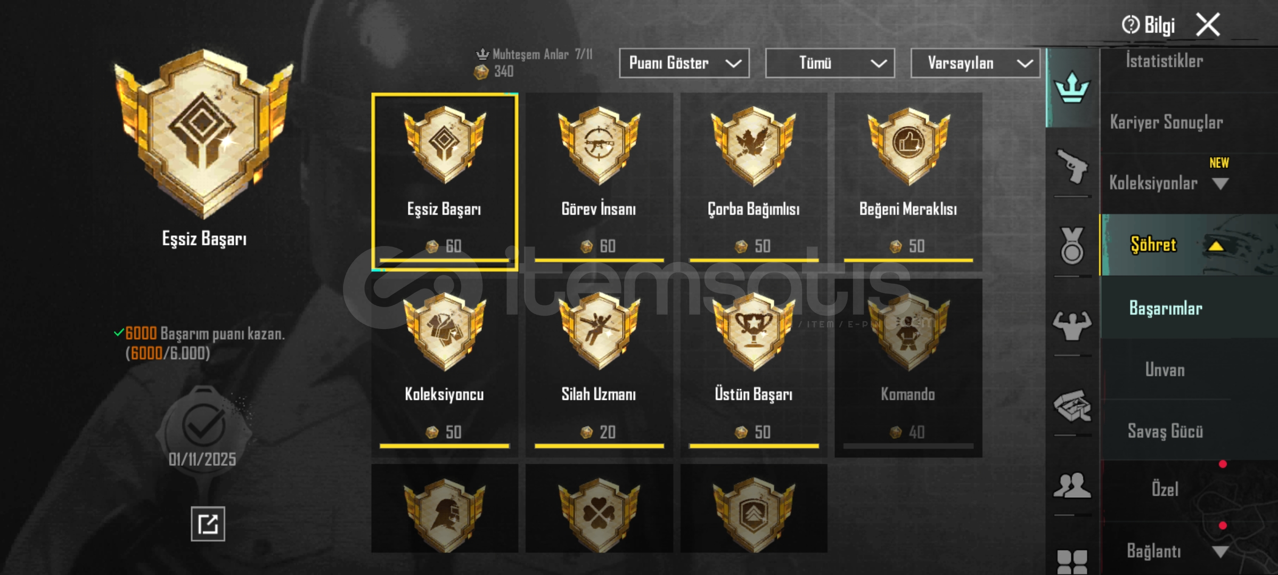Expand the Koleksiyonlar menu arrow

coord(1220,184)
